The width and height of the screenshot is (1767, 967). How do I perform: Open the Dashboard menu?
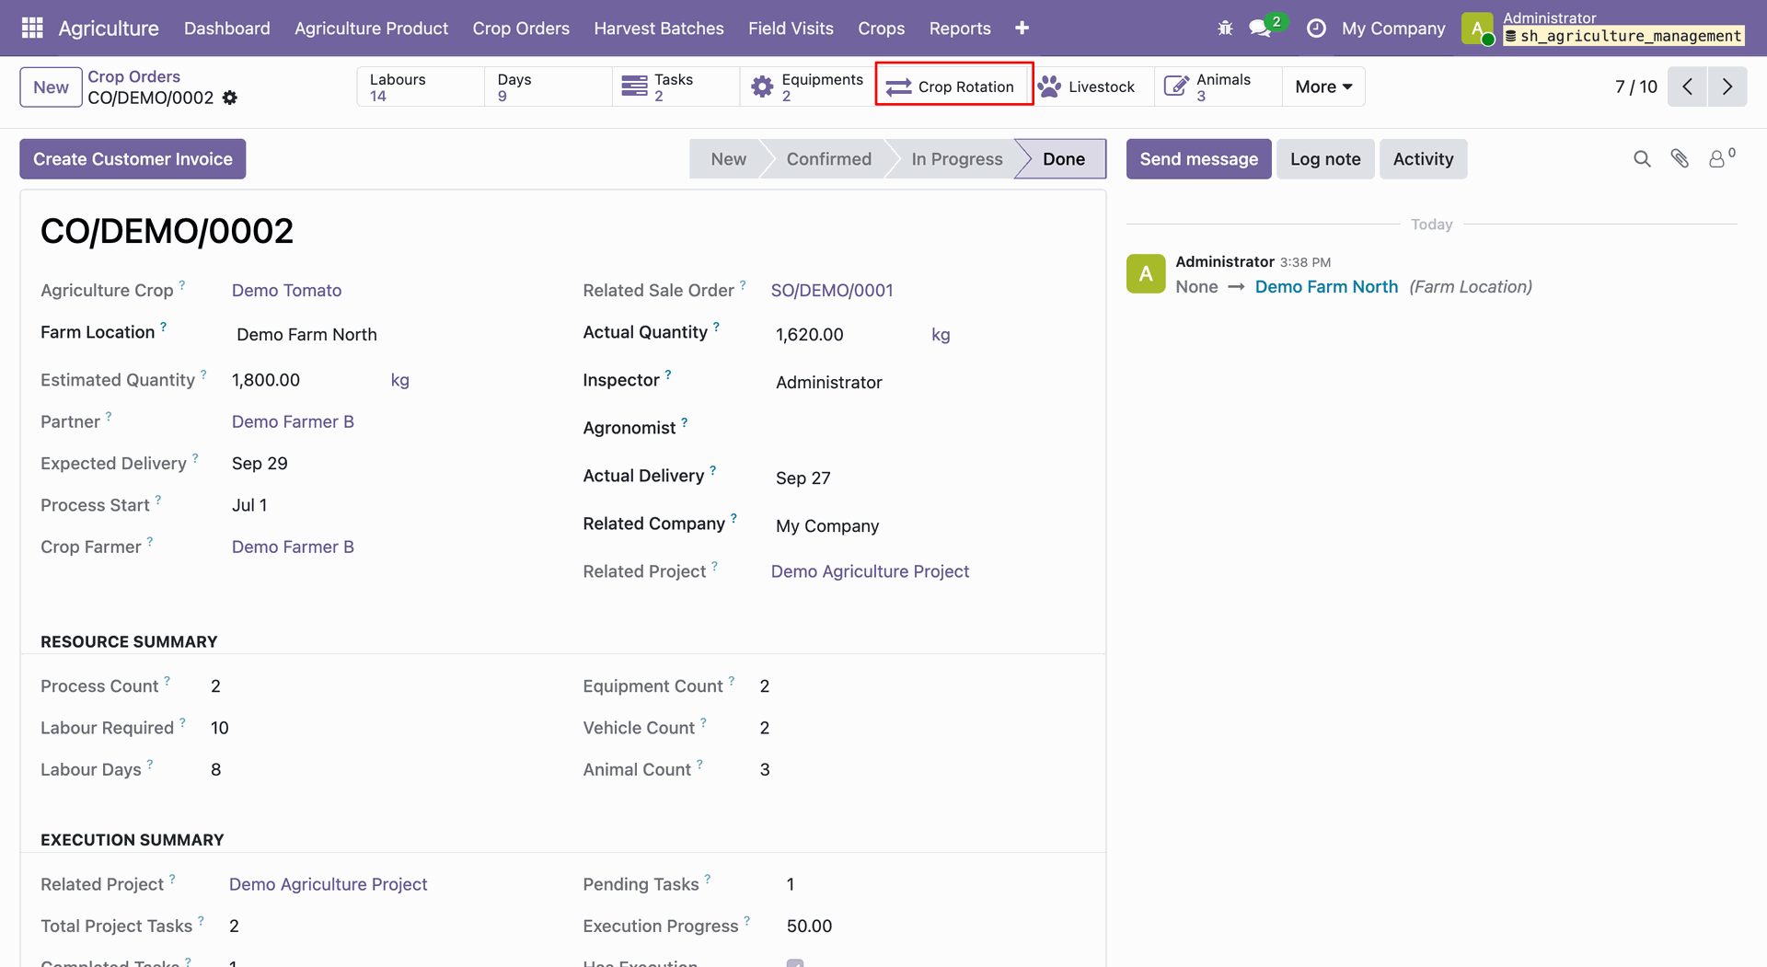tap(227, 29)
